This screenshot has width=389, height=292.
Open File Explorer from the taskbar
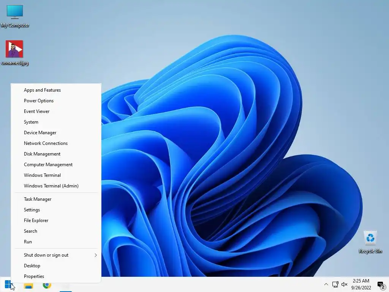[x=28, y=285]
